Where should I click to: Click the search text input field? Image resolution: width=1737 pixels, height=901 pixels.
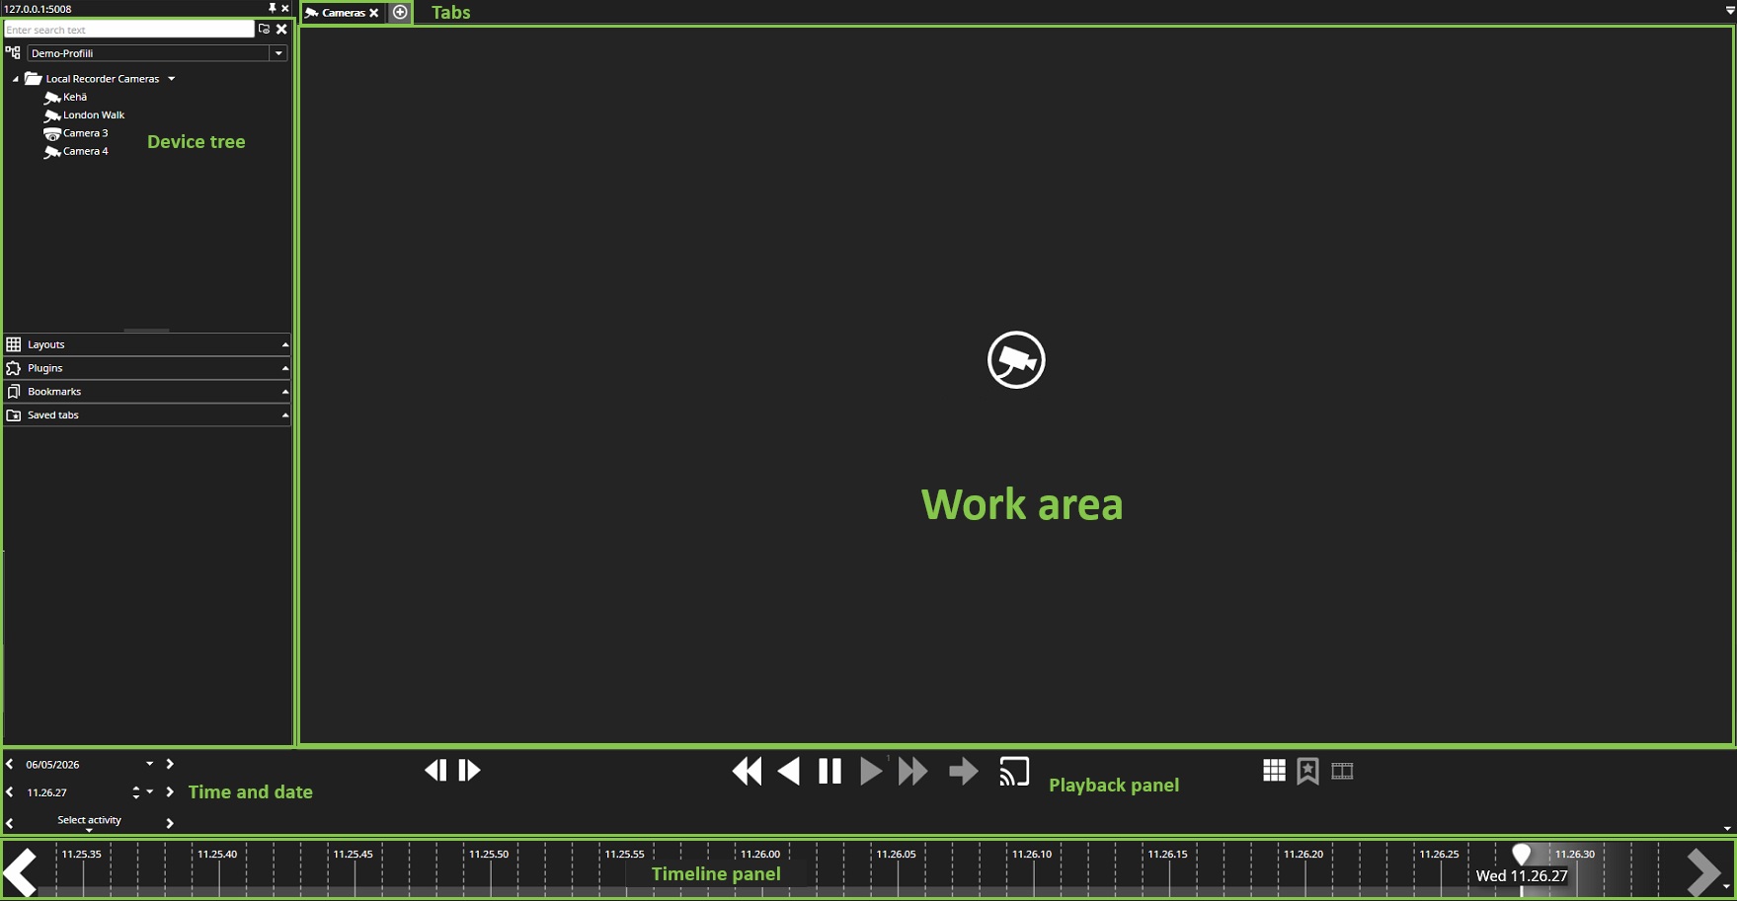(x=128, y=30)
